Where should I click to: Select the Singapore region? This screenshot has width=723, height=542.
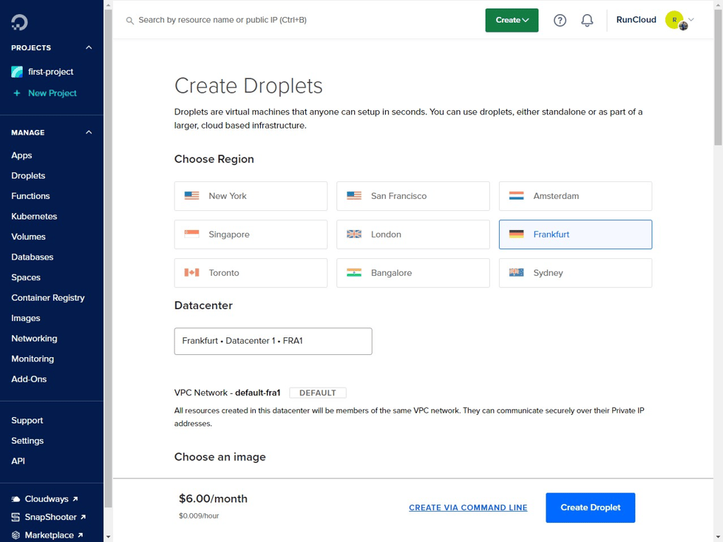coord(251,234)
